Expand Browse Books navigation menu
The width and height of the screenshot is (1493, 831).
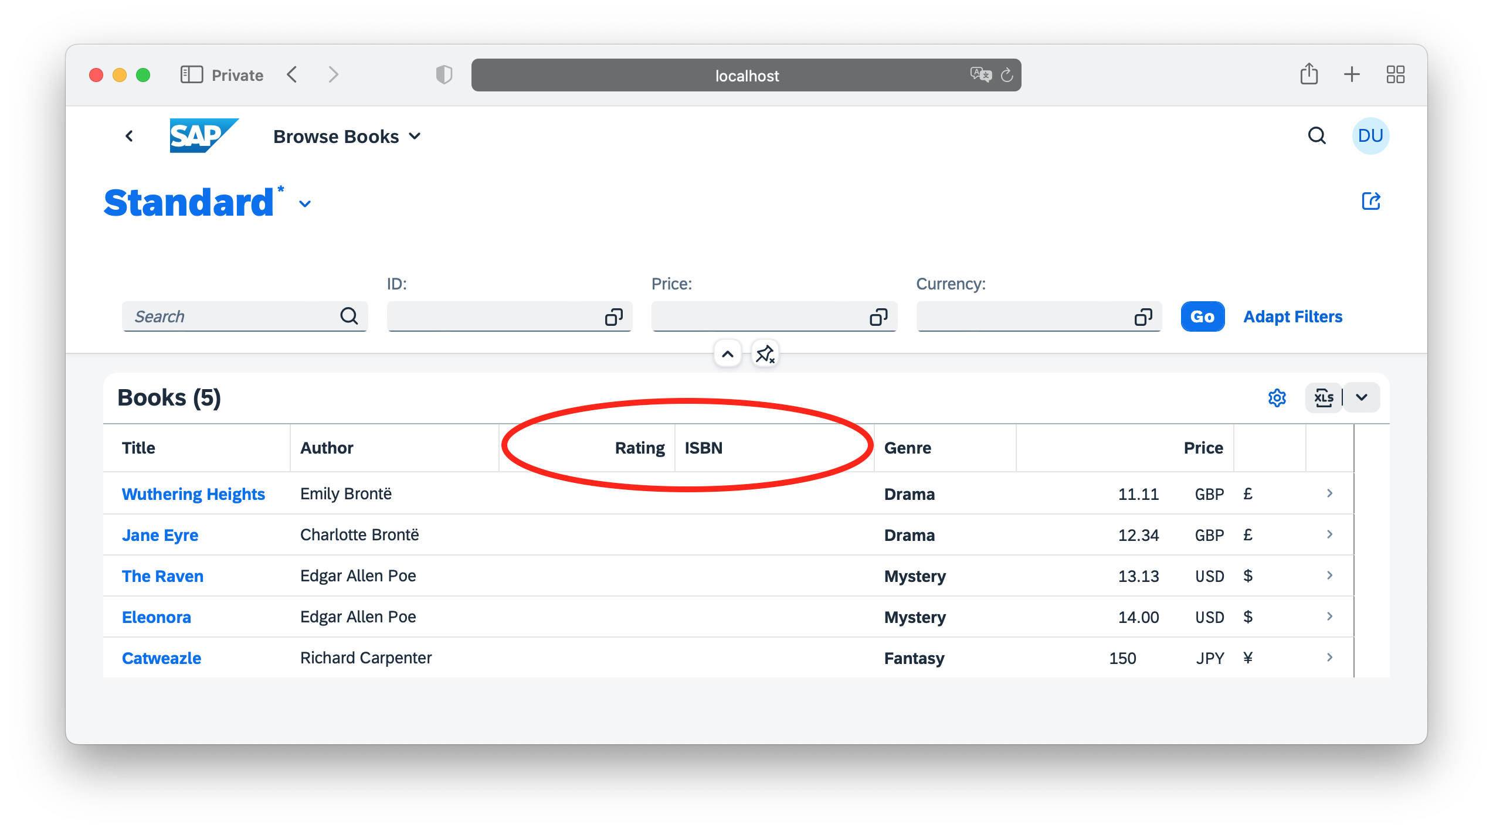click(347, 137)
